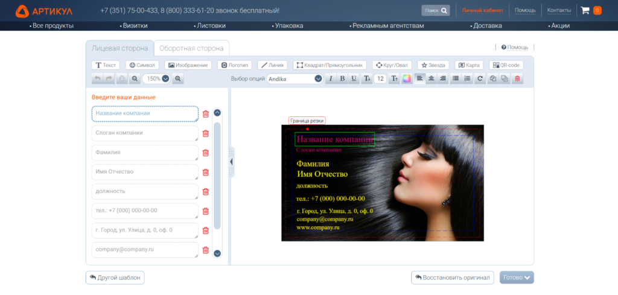Switch to 'Оборотная сторона' tab
Screen dimensions: 618x295
point(191,48)
